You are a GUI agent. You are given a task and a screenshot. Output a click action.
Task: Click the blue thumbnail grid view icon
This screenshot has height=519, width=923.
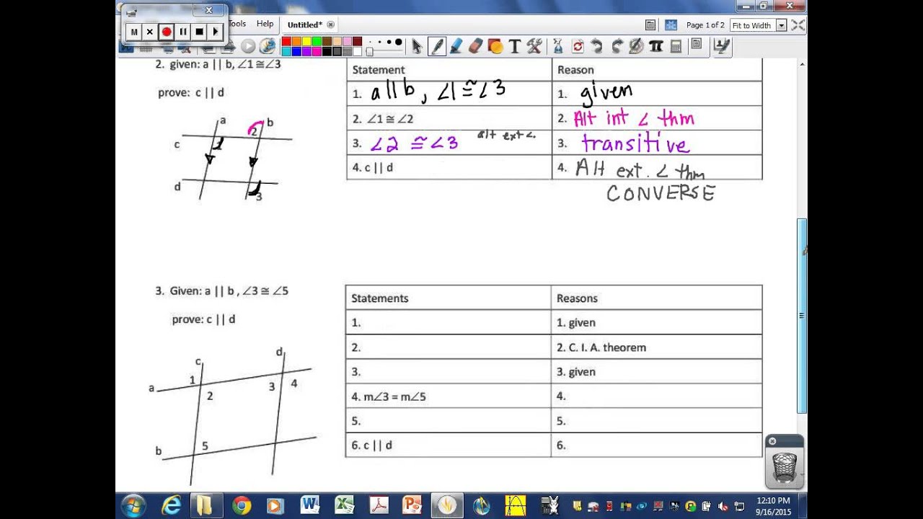671,25
